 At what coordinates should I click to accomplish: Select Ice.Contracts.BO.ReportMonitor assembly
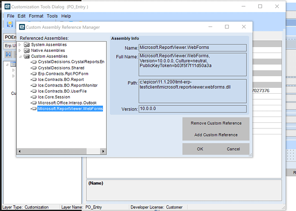tap(68, 85)
